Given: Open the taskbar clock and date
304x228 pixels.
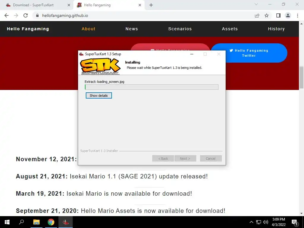Looking at the screenshot, I should tap(278, 222).
